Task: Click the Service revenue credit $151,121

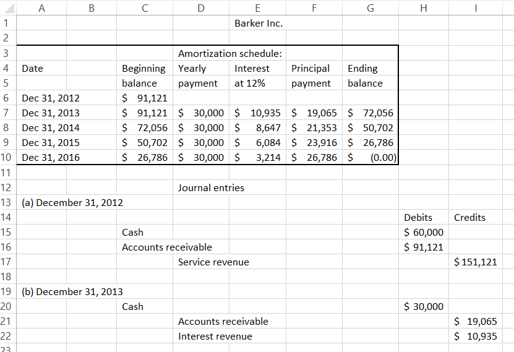Action: tap(475, 262)
